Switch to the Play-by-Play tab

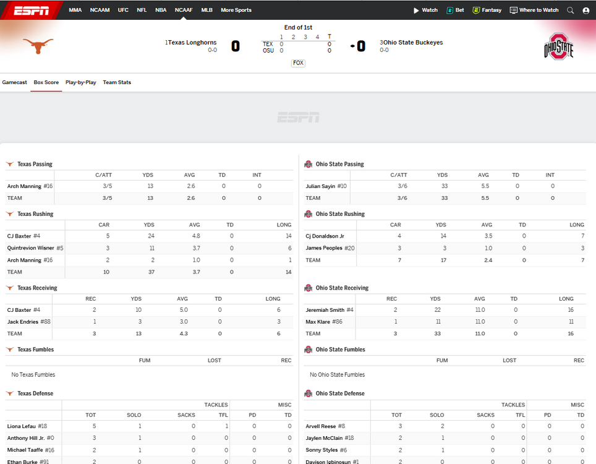(x=81, y=82)
